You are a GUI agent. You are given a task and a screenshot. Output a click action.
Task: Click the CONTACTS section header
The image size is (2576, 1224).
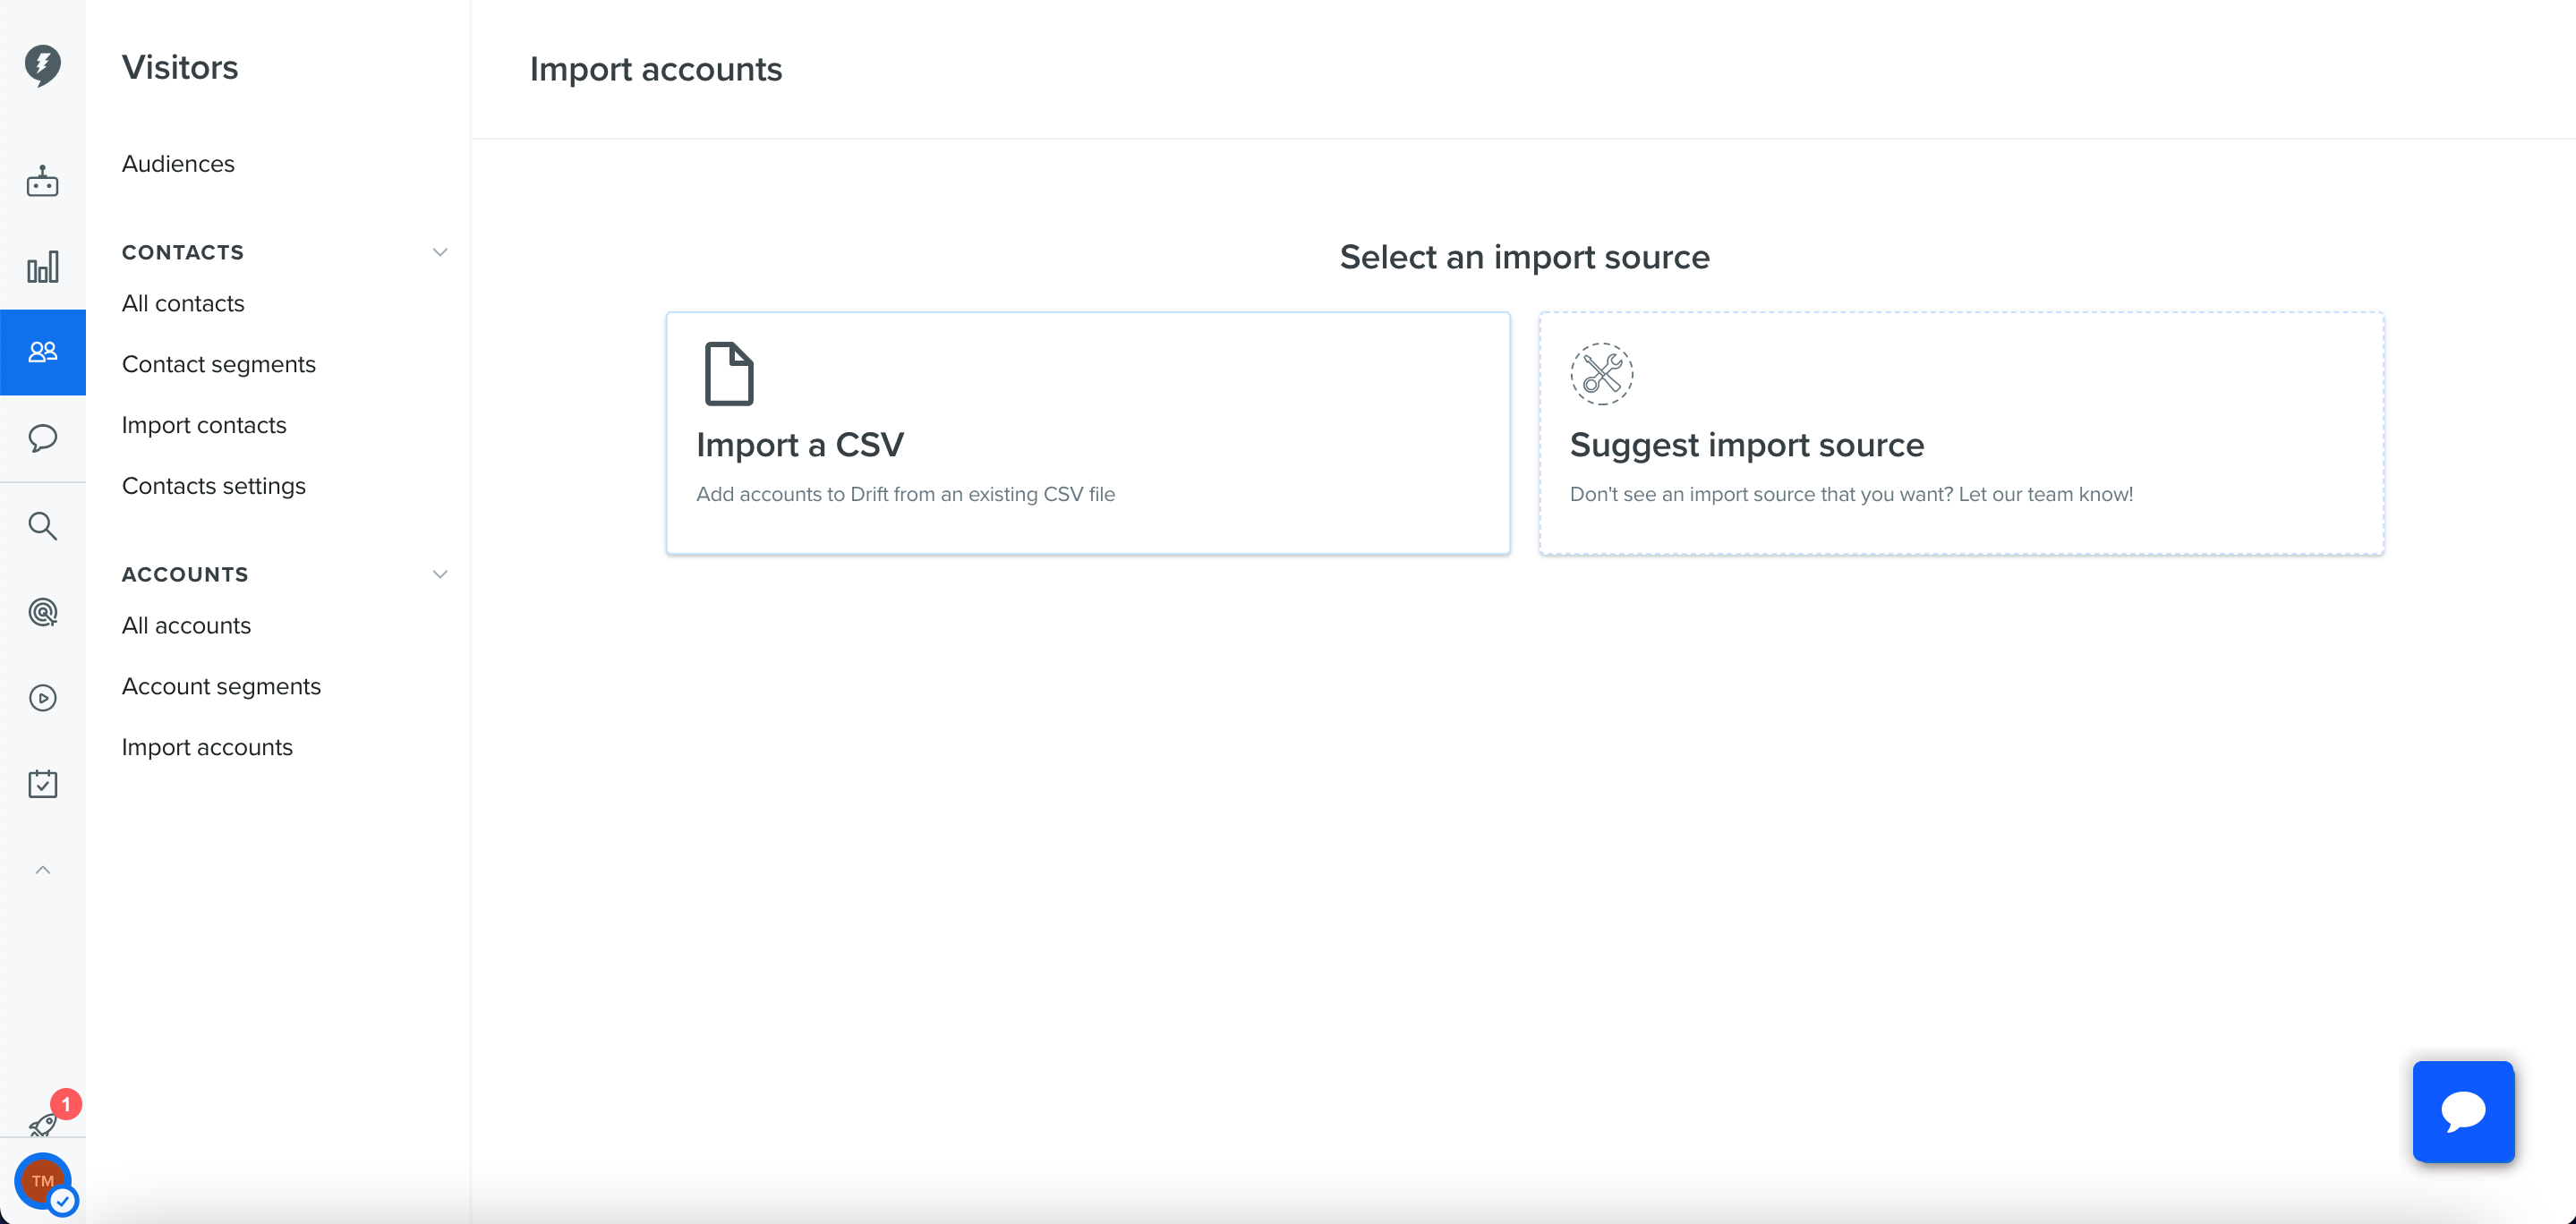pos(183,252)
